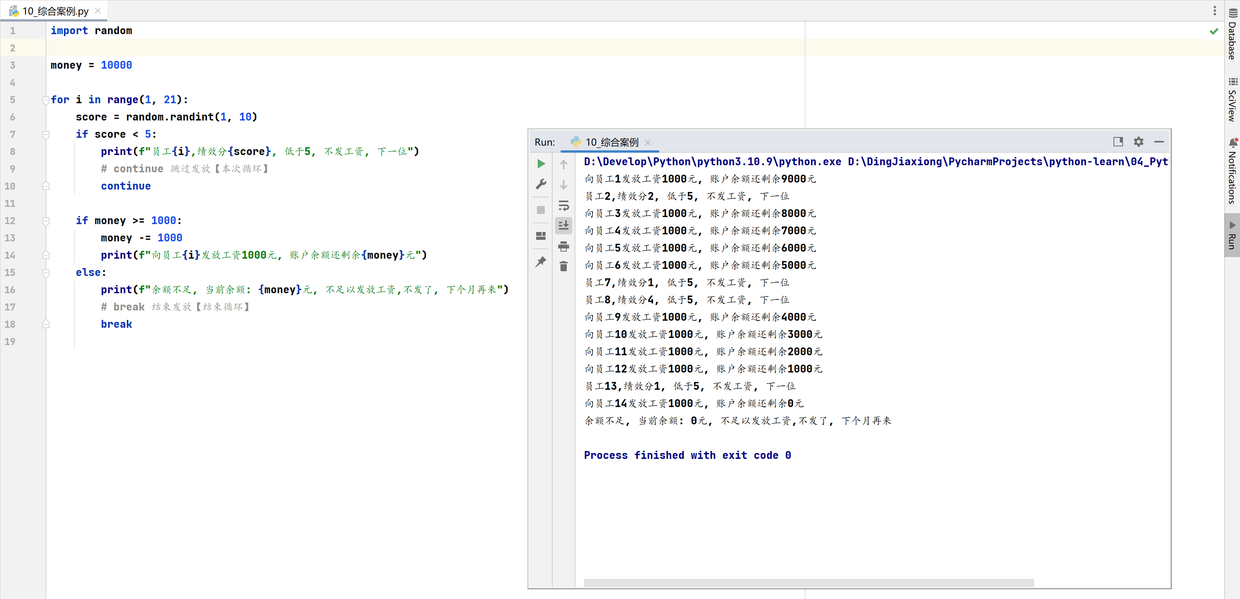The image size is (1240, 599).
Task: Collapse the else block fold marker
Action: coord(46,272)
